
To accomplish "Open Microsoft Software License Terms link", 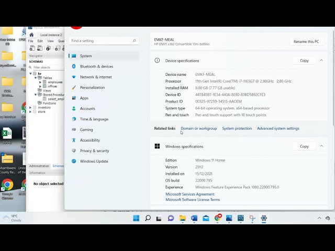I will coord(193,200).
